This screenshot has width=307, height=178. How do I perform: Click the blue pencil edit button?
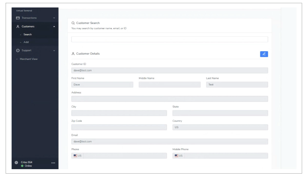(264, 54)
